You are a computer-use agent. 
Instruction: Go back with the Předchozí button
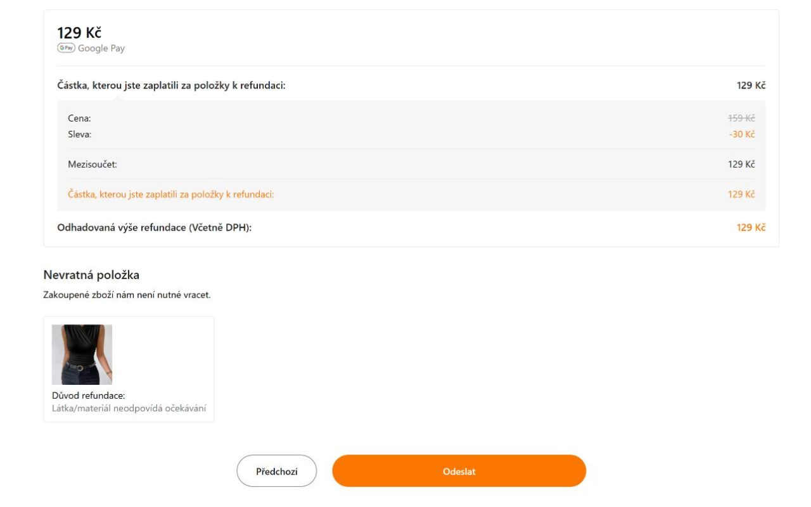tap(276, 471)
